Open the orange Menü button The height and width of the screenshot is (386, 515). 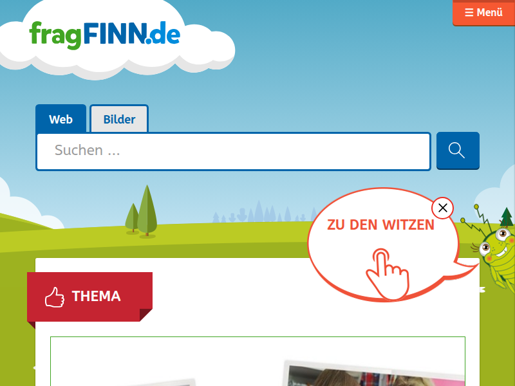(x=483, y=12)
